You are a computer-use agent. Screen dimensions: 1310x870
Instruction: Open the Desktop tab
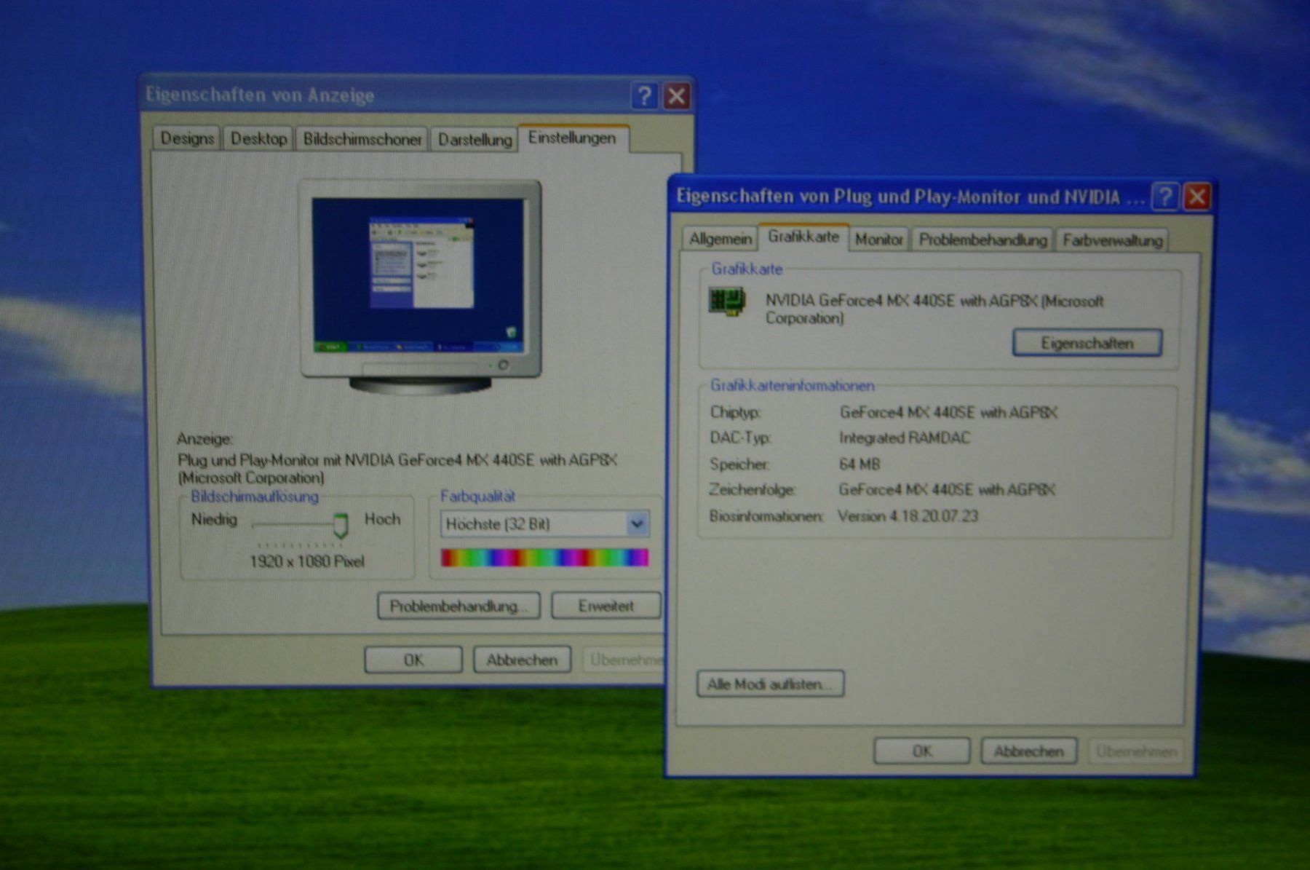coord(258,138)
